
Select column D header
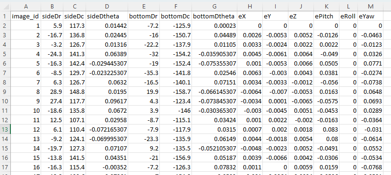(x=107, y=6)
